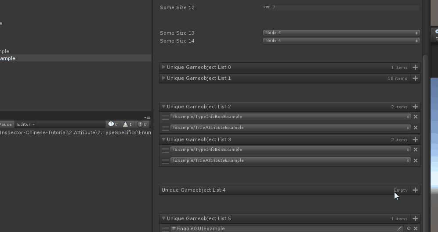Remove first item from Unique Gameobject List 2
Viewport: 438px width, 232px height.
click(416, 117)
